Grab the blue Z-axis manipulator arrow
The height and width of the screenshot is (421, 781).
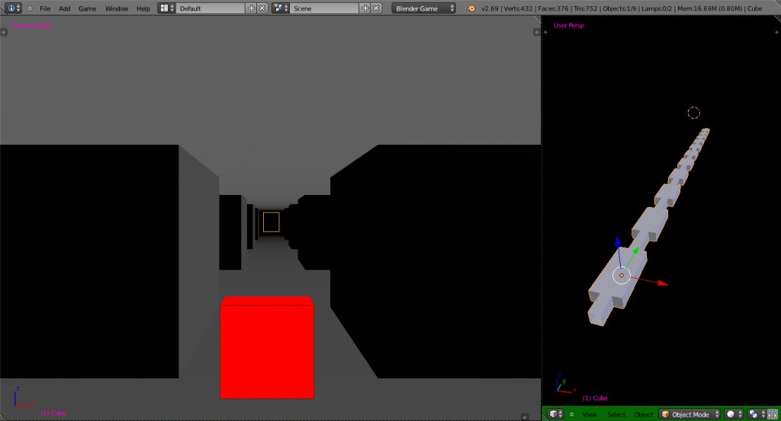[x=618, y=241]
